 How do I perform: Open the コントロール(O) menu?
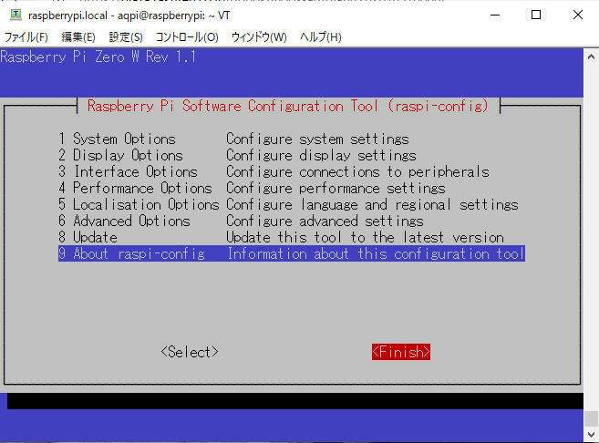187,37
